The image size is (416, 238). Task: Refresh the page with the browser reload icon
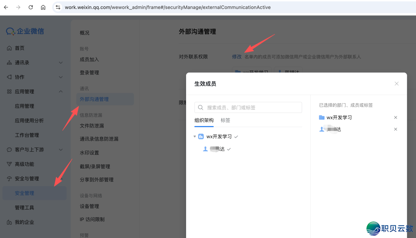click(30, 7)
